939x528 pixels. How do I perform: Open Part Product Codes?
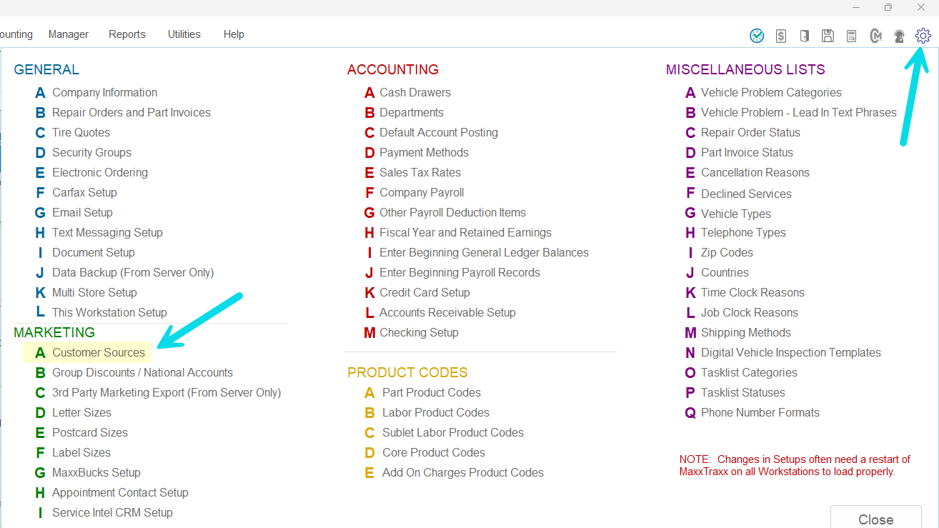(431, 392)
